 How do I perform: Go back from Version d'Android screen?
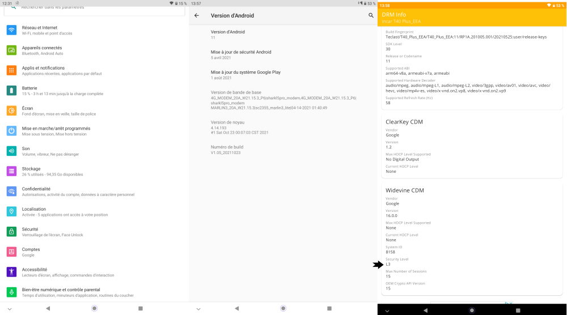[x=197, y=15]
